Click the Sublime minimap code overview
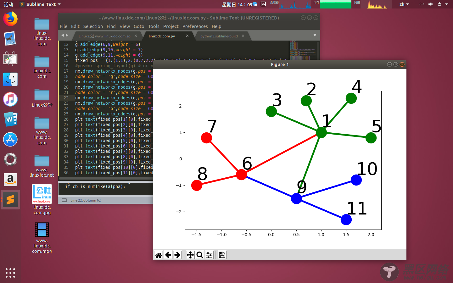Image resolution: width=453 pixels, height=283 pixels. [303, 50]
